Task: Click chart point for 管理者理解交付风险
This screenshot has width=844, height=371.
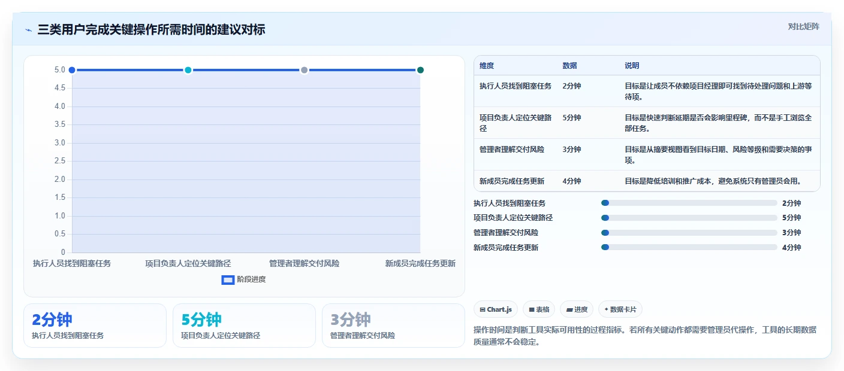Action: [x=304, y=70]
